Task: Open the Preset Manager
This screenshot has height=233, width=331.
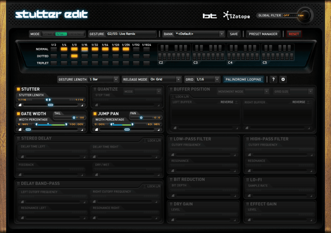Action: pyautogui.click(x=263, y=34)
